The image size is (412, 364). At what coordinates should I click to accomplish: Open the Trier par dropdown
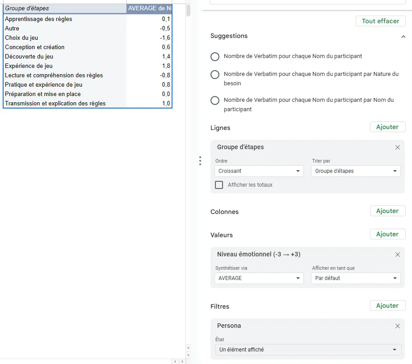pyautogui.click(x=356, y=171)
